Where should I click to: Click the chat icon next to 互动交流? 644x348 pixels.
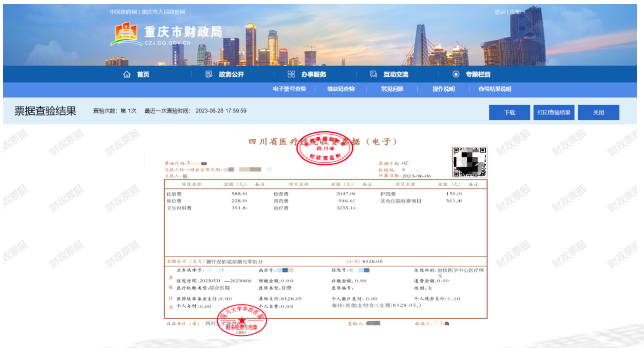pos(373,74)
